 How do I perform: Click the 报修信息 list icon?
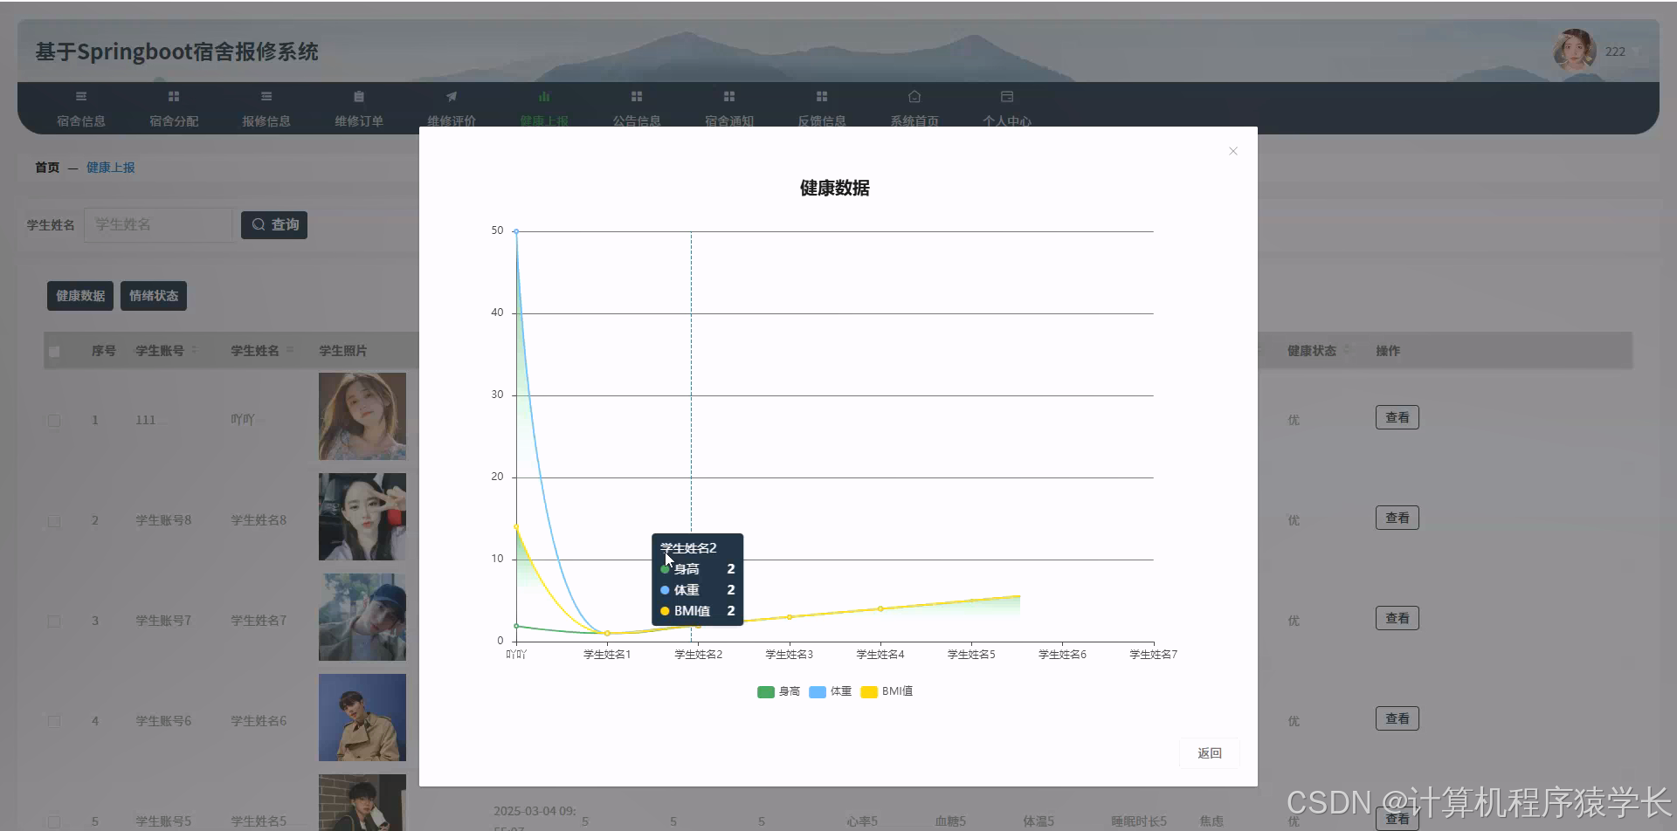[266, 96]
